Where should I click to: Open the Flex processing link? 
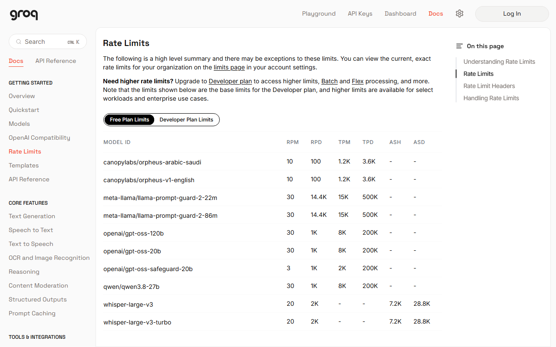pyautogui.click(x=357, y=81)
